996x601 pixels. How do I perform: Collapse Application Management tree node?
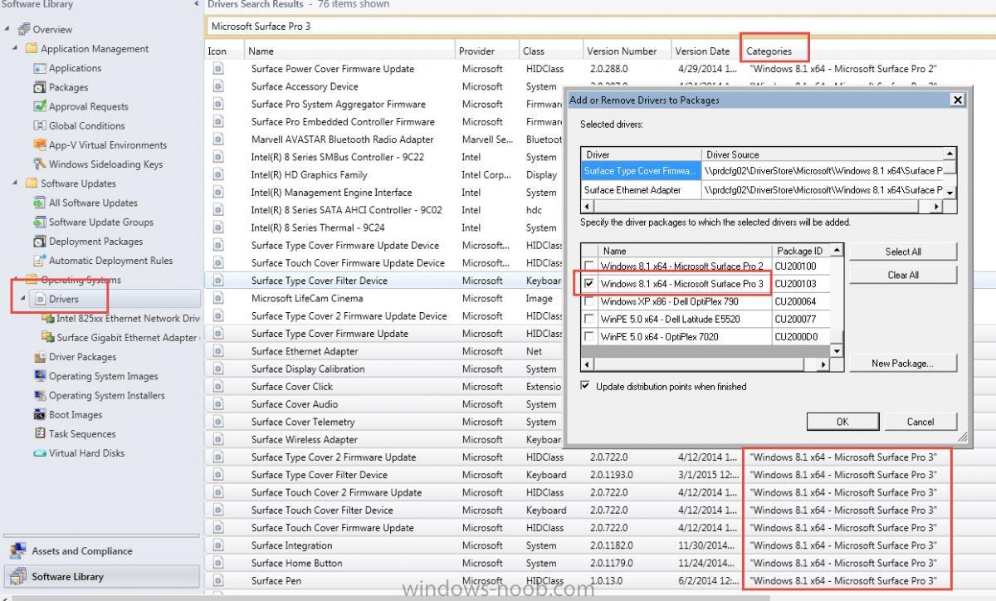16,48
